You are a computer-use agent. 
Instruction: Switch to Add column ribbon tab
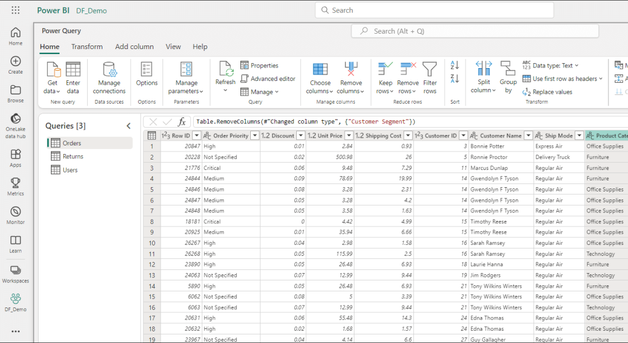[x=134, y=47]
